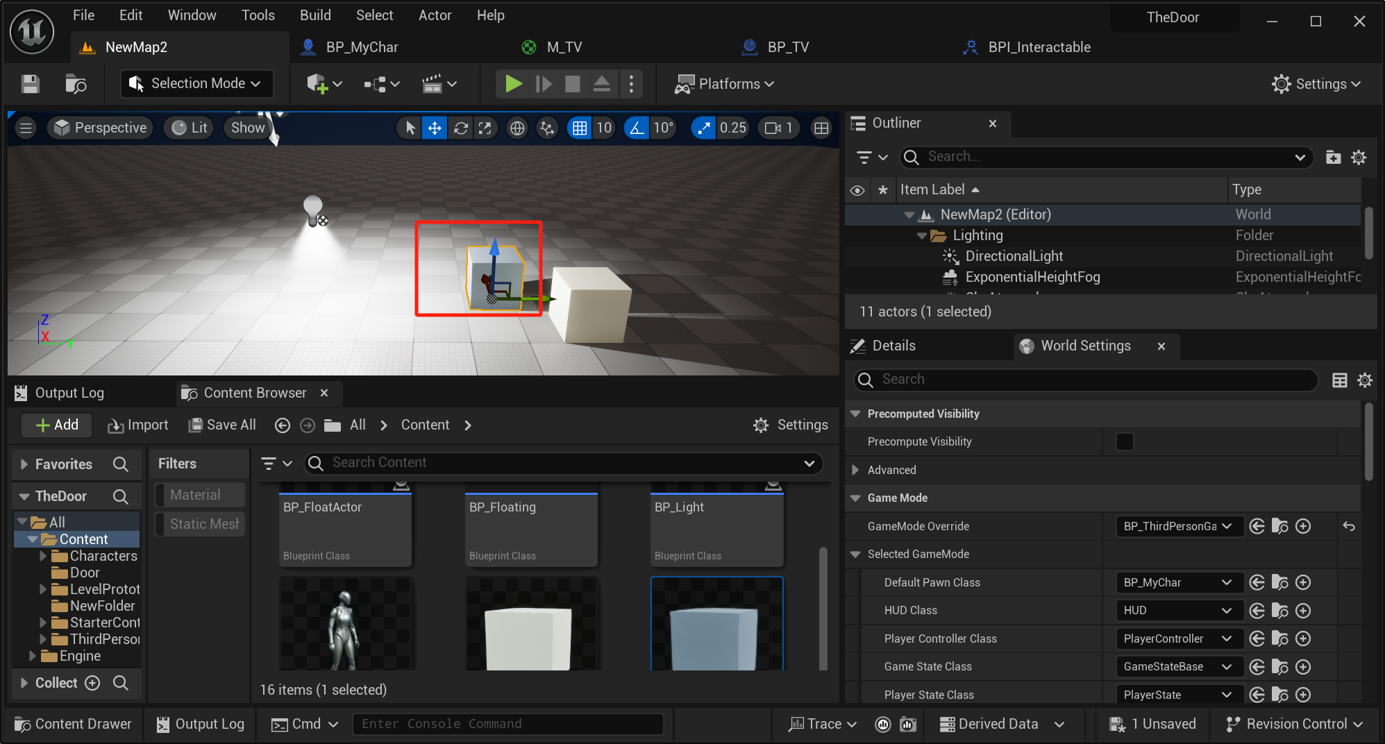
Task: Activate the Rotate tool in viewport toolbar
Action: pyautogui.click(x=460, y=128)
